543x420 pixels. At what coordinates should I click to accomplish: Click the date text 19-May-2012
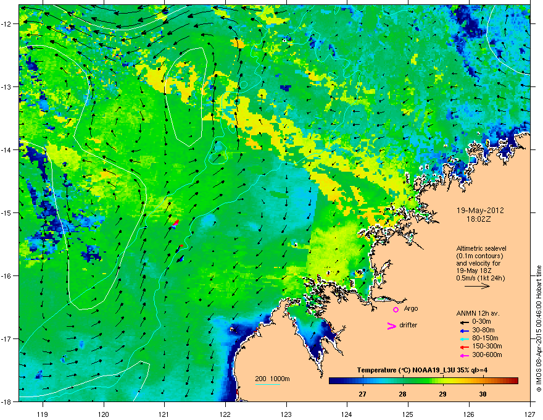480,211
